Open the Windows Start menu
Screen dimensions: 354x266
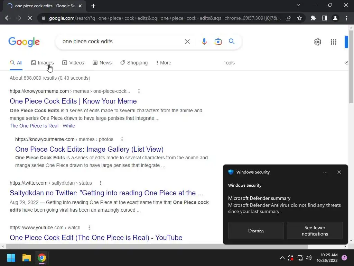(x=11, y=258)
